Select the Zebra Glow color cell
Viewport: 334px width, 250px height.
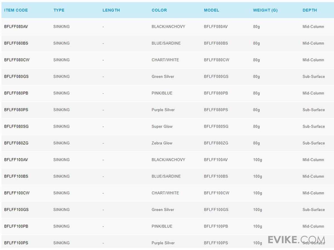162,143
